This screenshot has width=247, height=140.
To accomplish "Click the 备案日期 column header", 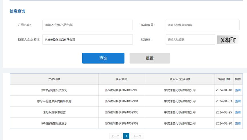I will click(224, 79).
